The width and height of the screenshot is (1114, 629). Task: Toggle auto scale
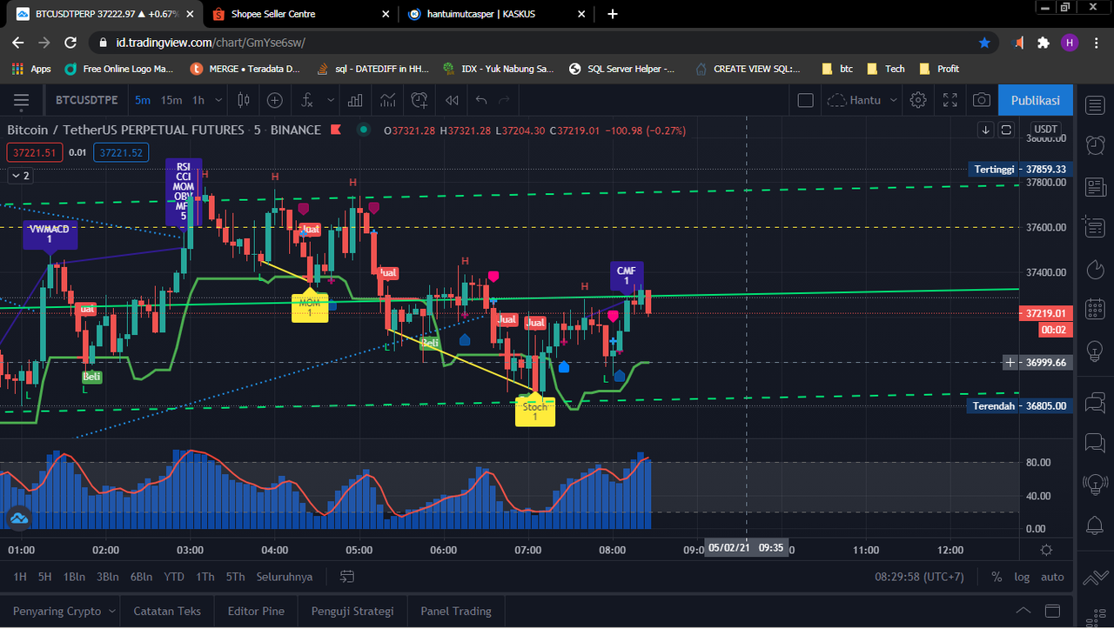[x=1052, y=577]
